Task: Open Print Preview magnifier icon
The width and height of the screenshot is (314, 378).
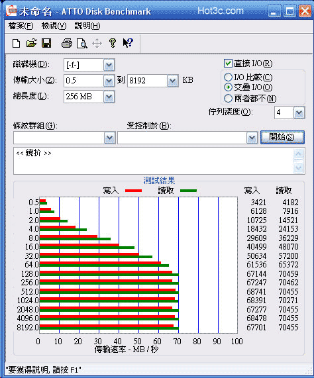Action: pos(82,44)
